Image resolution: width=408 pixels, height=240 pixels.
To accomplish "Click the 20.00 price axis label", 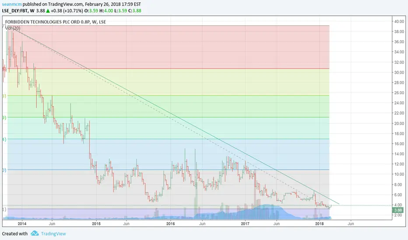I will [x=399, y=123].
